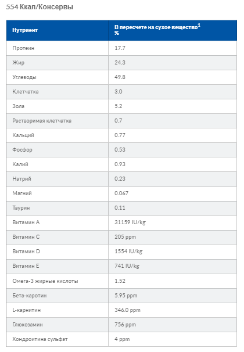Image resolution: width=244 pixels, height=352 pixels.
Task: Click the 'Клетчатка' value 3.0
Action: tap(119, 92)
